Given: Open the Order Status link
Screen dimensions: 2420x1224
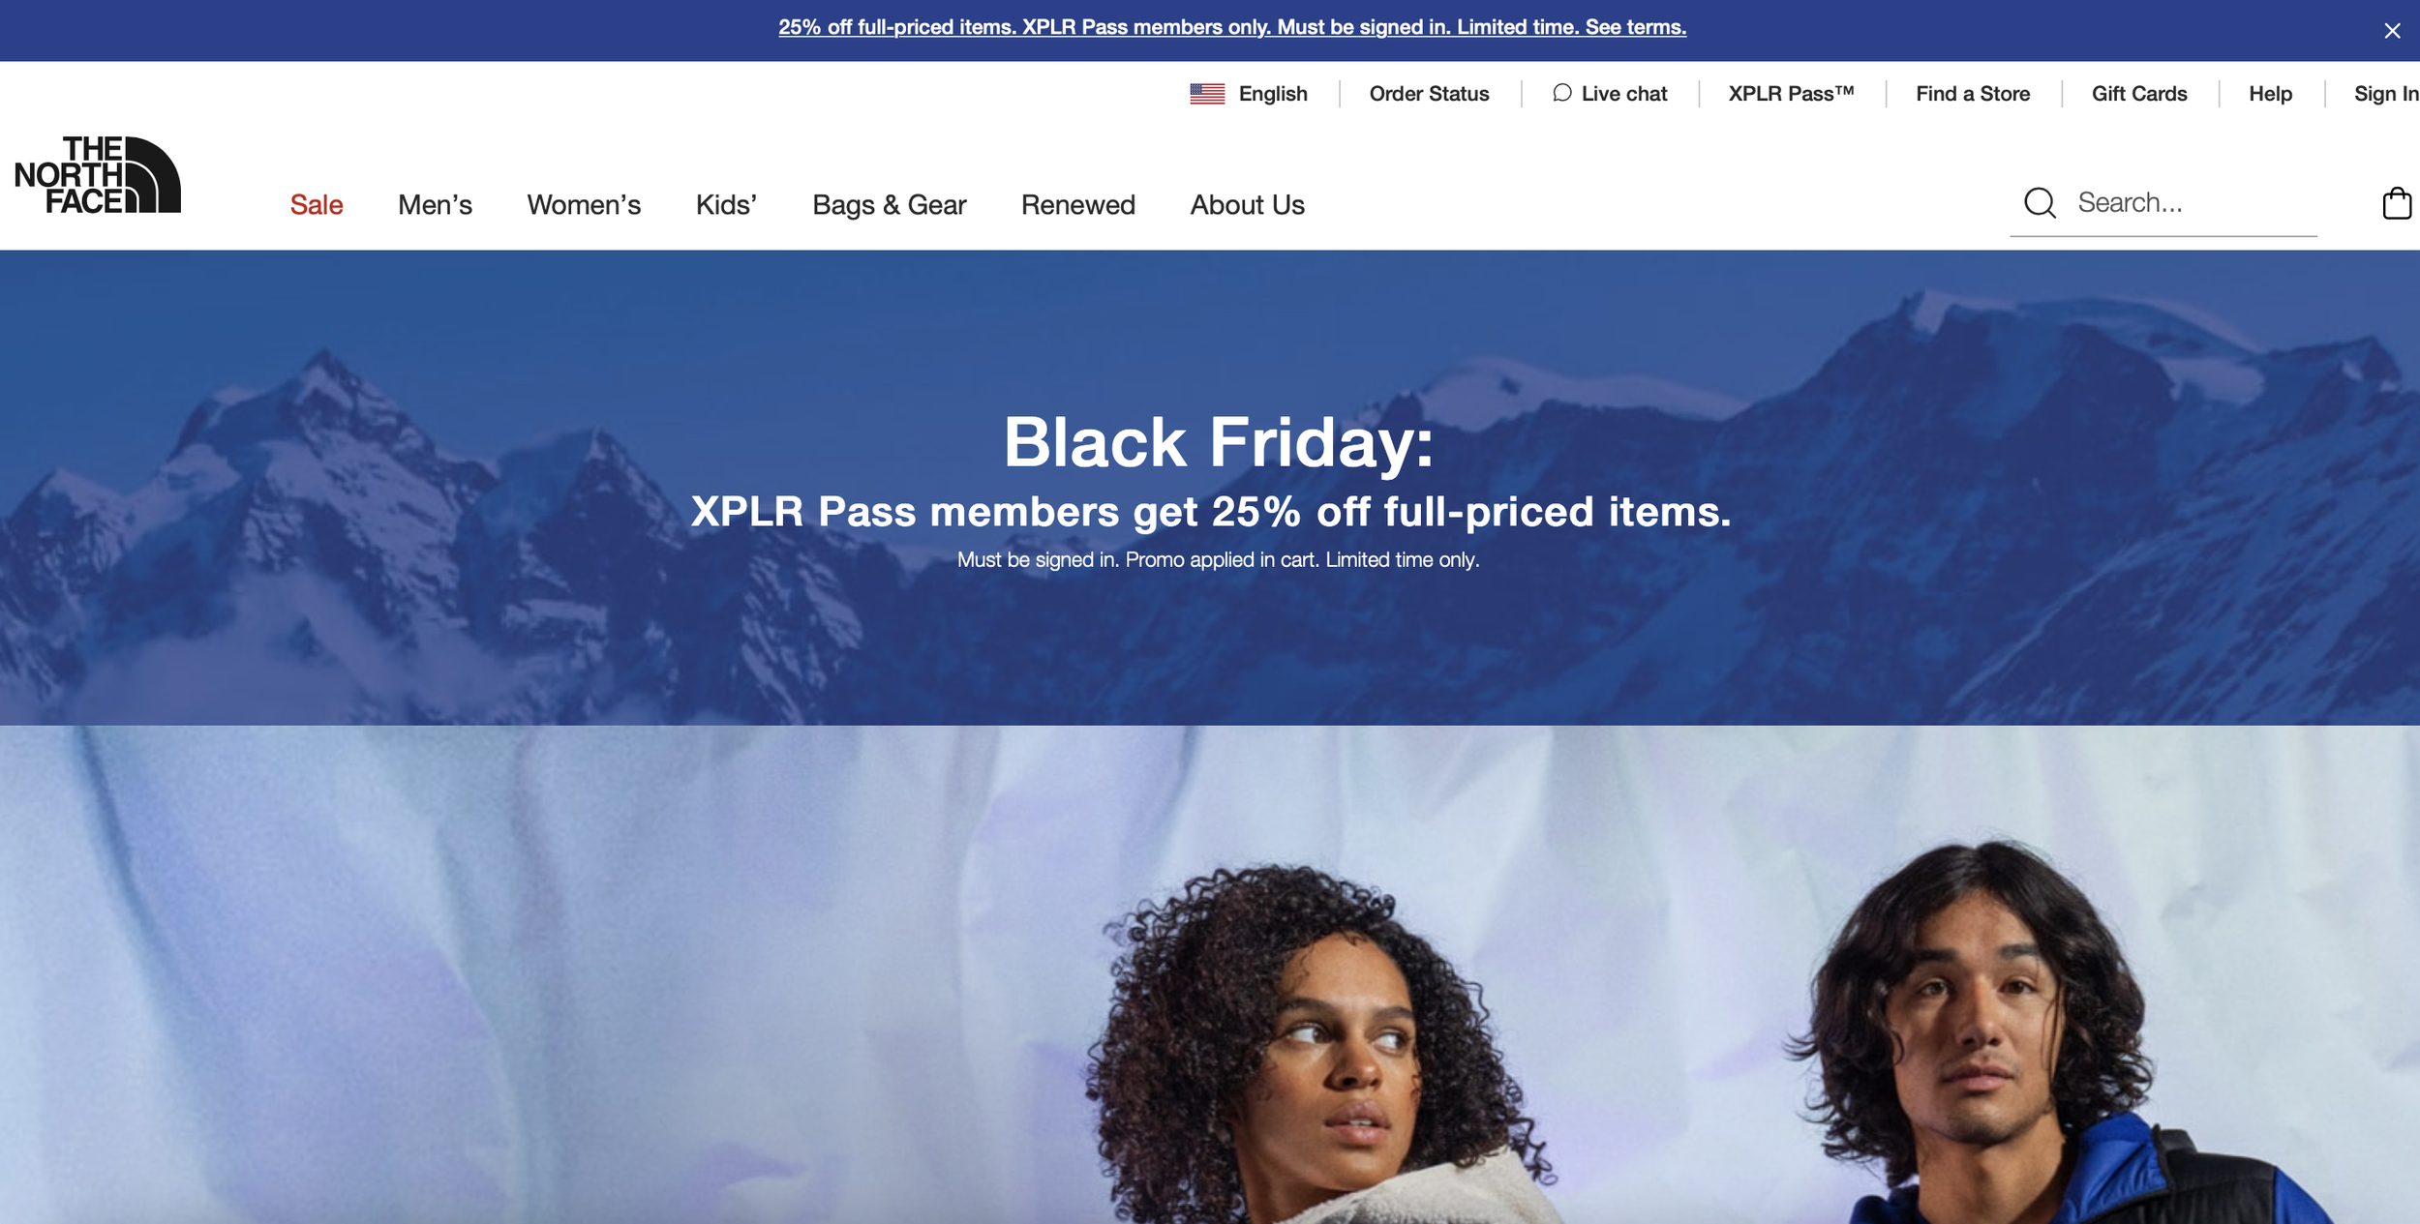Looking at the screenshot, I should [x=1429, y=94].
